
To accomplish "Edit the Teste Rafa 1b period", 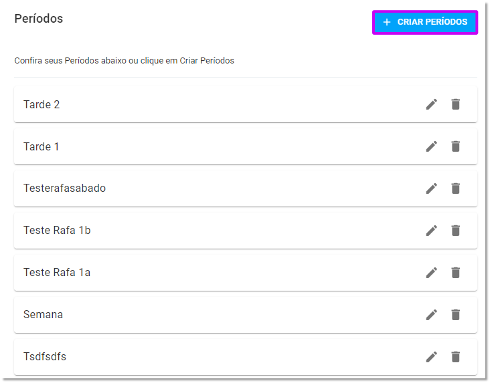I will click(432, 231).
